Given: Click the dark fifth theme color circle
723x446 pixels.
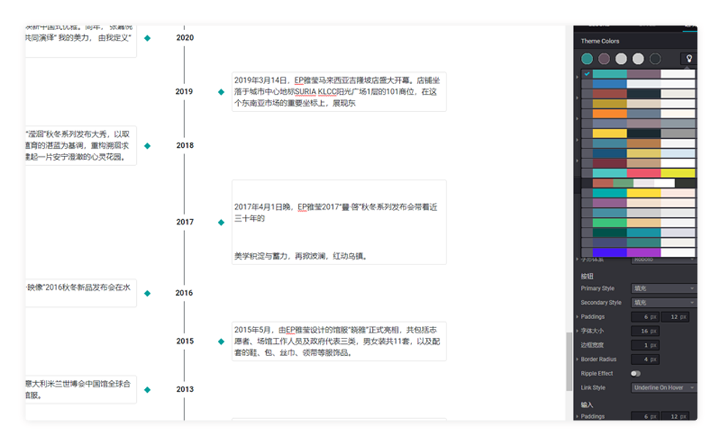Looking at the screenshot, I should pyautogui.click(x=655, y=59).
